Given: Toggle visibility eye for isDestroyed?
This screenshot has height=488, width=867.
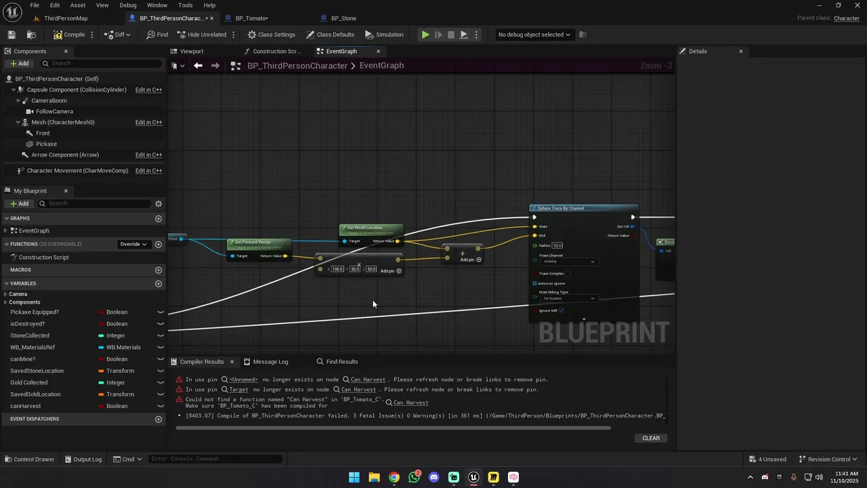Looking at the screenshot, I should (x=161, y=324).
